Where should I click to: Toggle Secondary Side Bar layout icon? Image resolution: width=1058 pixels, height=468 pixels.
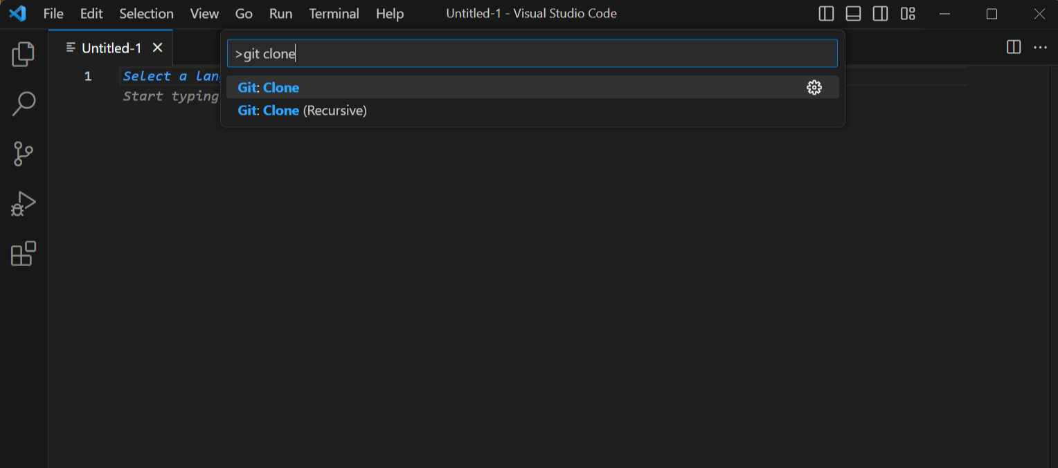[880, 14]
